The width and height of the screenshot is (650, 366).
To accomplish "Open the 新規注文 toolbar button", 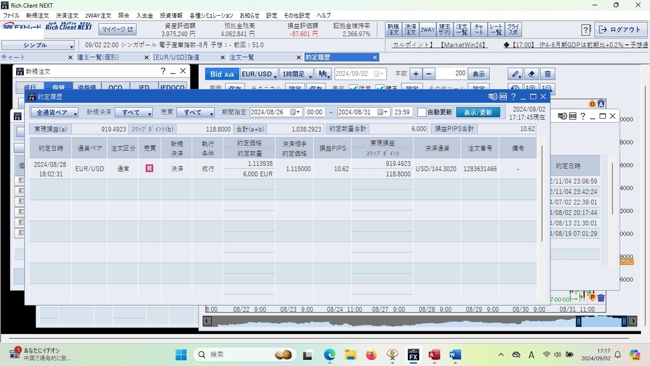I will [x=392, y=29].
